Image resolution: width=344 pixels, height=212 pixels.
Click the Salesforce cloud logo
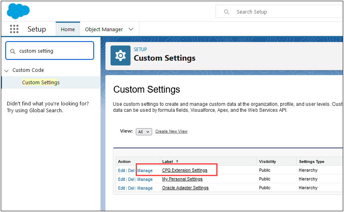click(18, 11)
